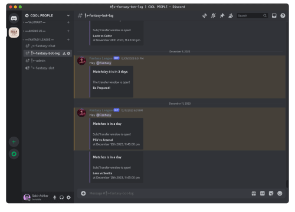The image size is (295, 212).
Task: Open Help question mark icon
Action: coord(283,16)
